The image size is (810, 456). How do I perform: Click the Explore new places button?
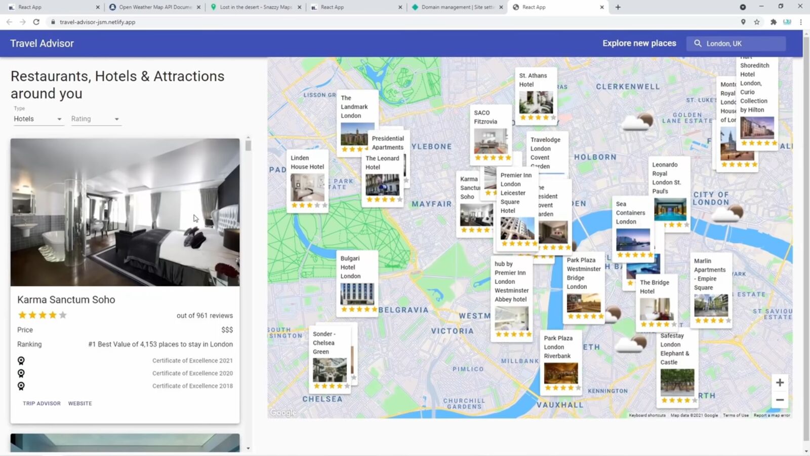[x=639, y=43]
